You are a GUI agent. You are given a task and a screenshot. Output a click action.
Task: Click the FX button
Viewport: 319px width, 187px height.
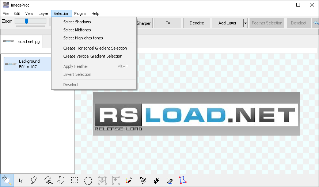coord(168,23)
